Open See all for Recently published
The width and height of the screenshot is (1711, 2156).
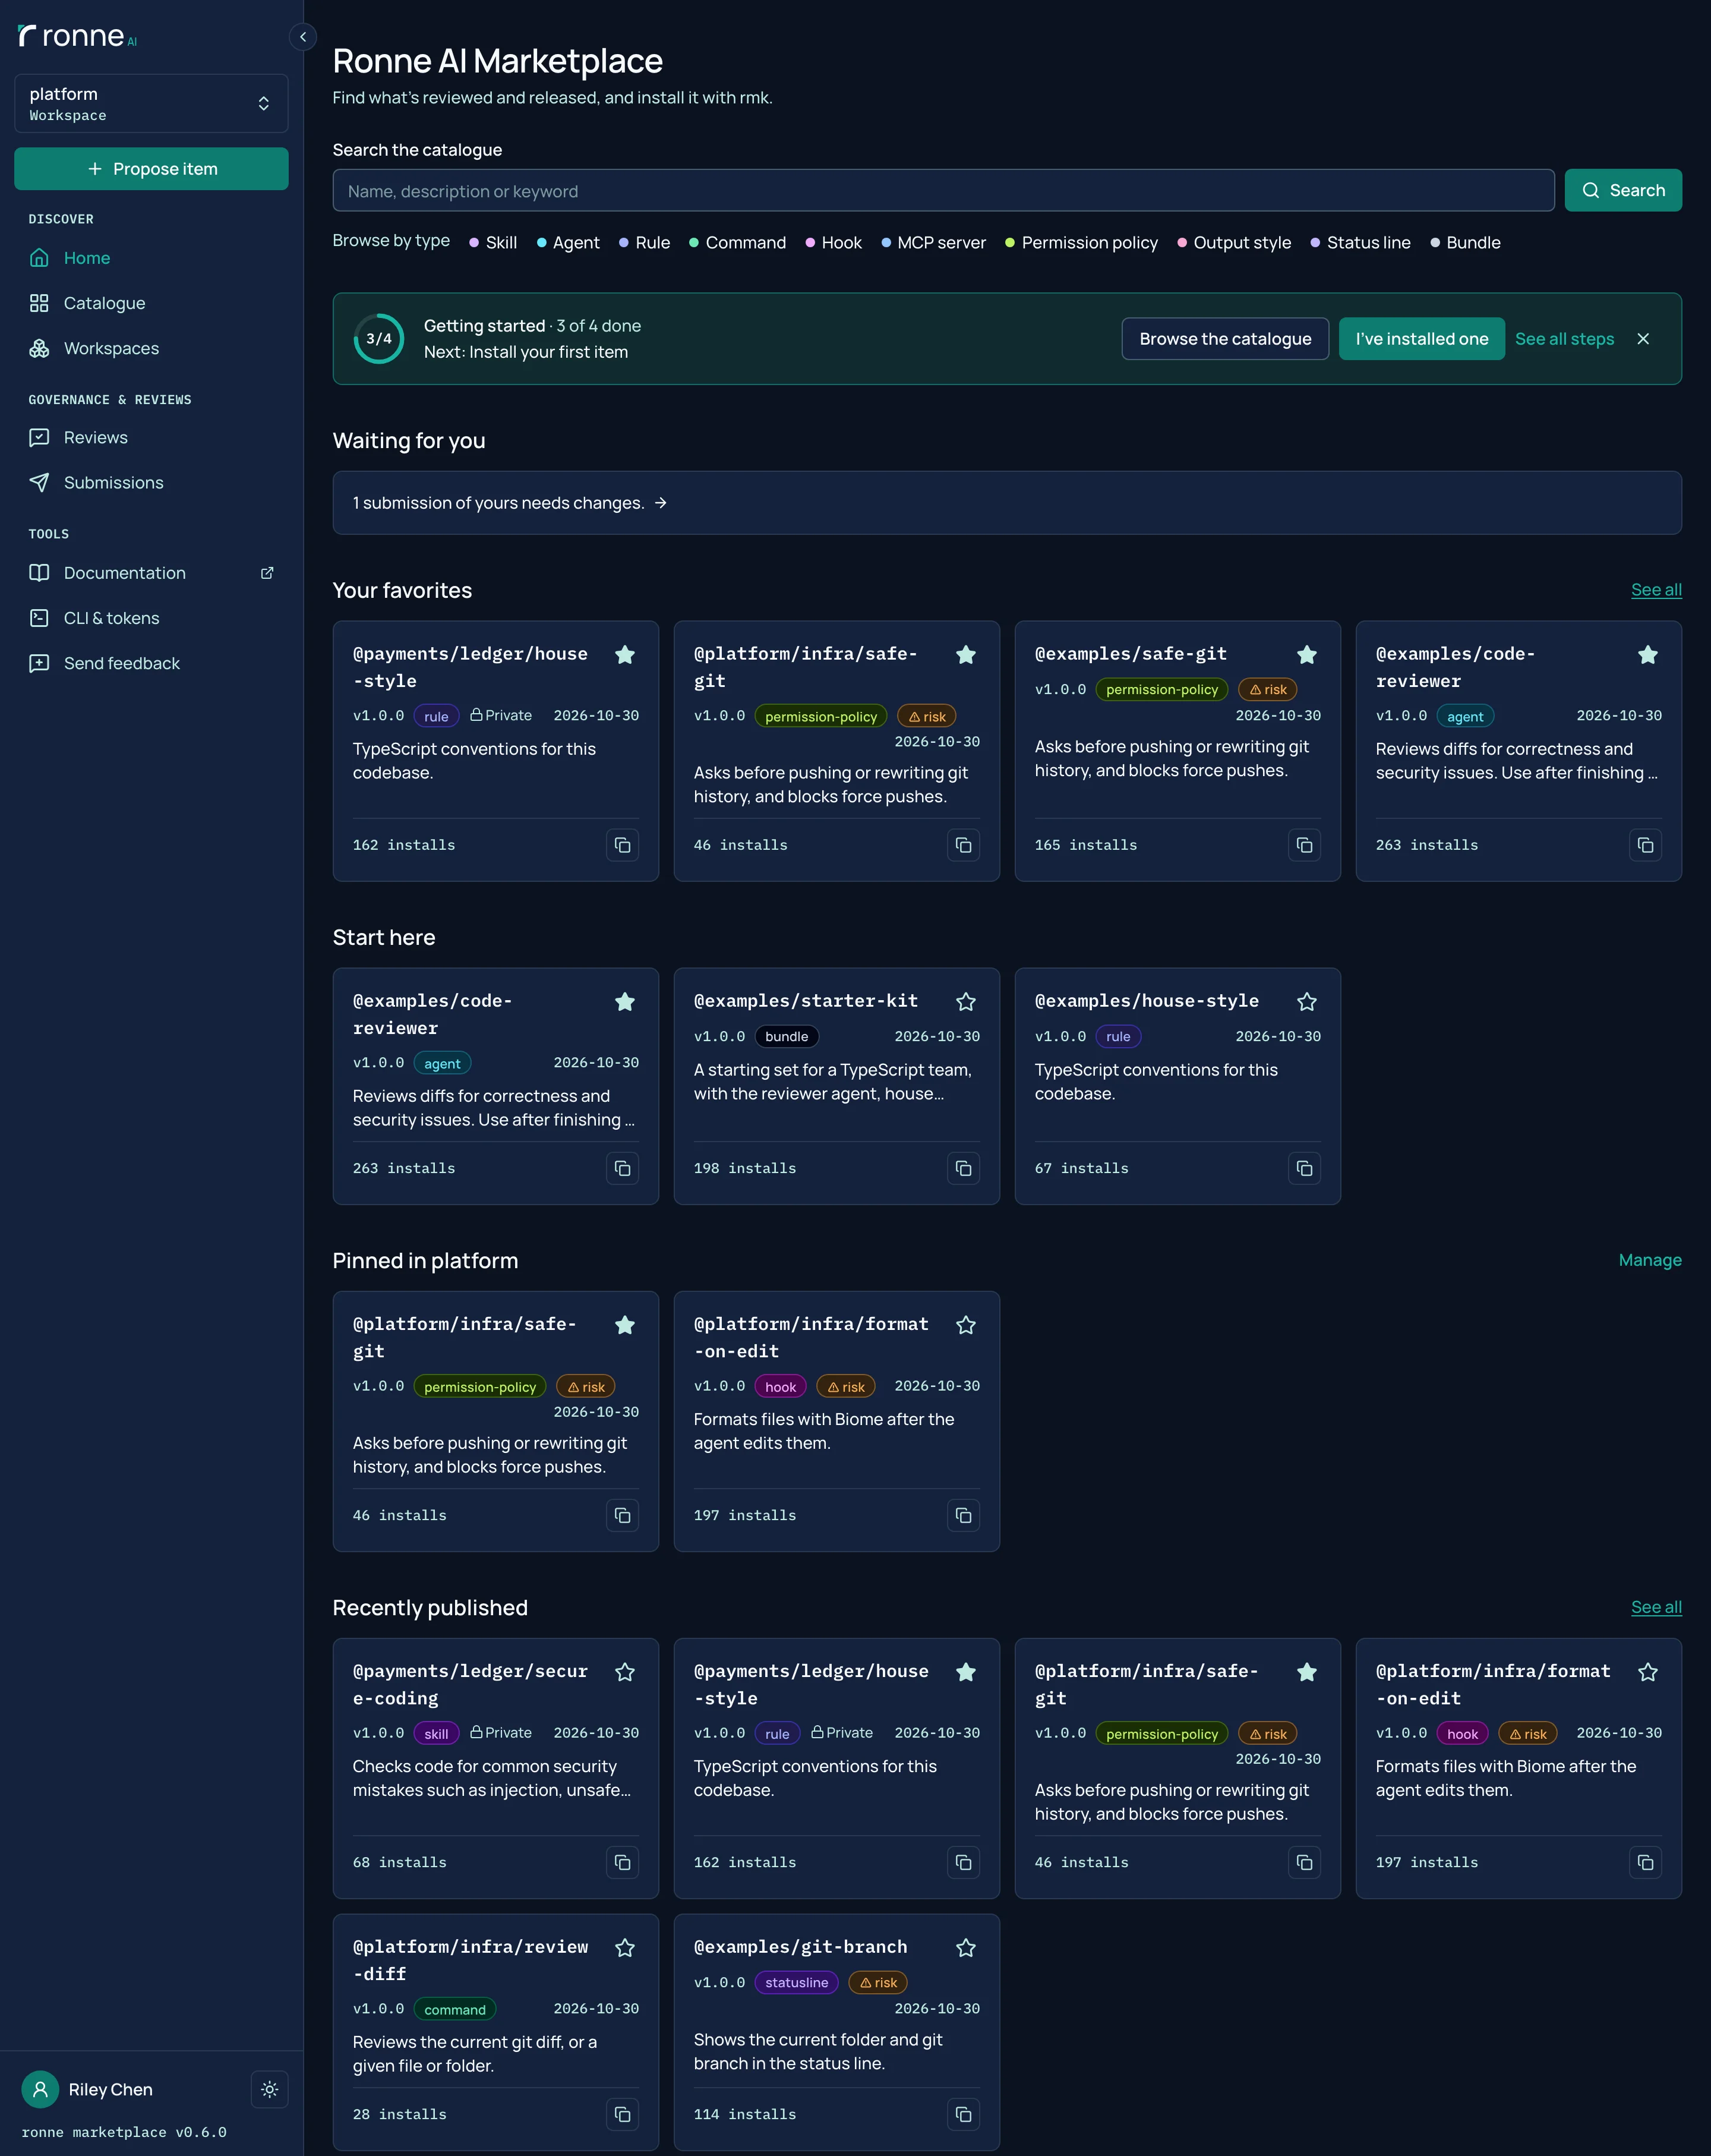tap(1655, 1607)
